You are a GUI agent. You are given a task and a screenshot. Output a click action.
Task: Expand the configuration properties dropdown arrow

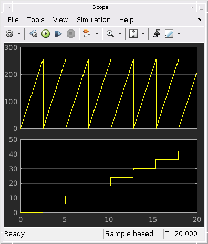click(x=19, y=34)
